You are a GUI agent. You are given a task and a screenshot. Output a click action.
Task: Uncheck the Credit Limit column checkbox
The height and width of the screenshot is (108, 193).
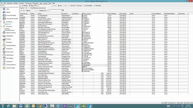83,37
